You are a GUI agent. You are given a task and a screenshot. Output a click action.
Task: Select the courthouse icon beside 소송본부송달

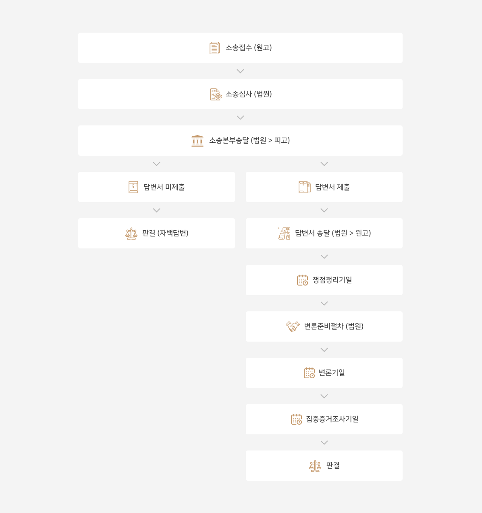(x=197, y=141)
